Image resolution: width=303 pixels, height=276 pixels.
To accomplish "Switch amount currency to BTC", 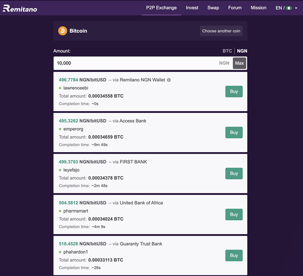I will point(227,51).
